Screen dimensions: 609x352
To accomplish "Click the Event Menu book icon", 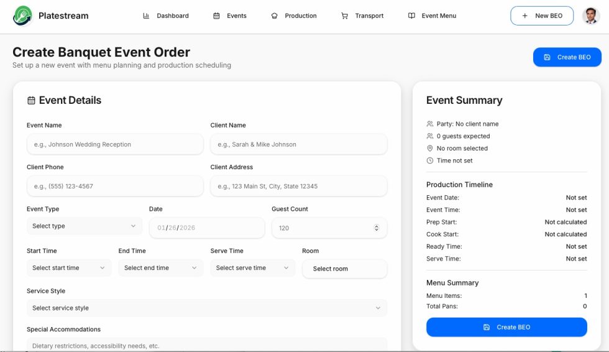I will tap(411, 16).
